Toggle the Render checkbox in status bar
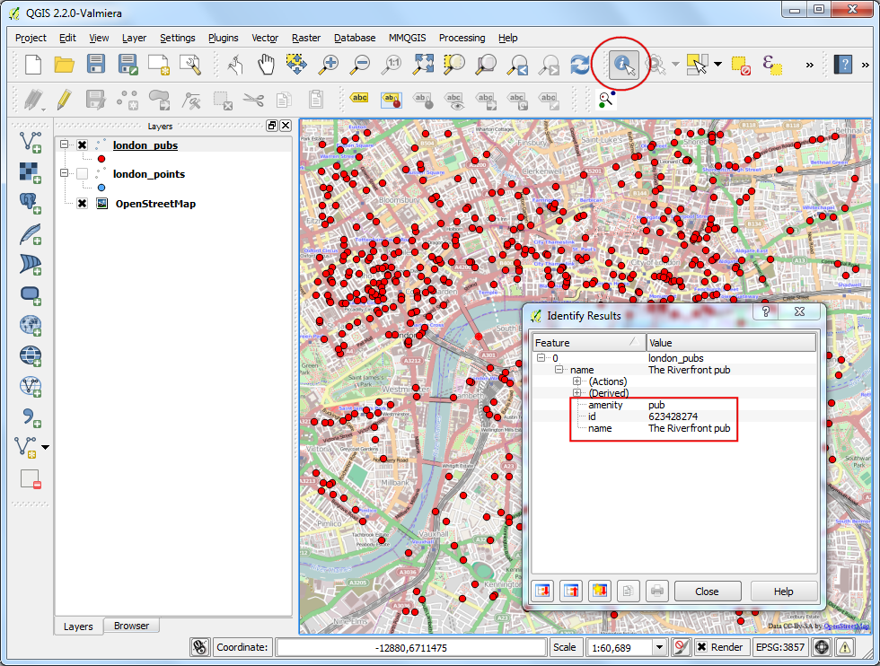Image resolution: width=880 pixels, height=666 pixels. tap(701, 647)
